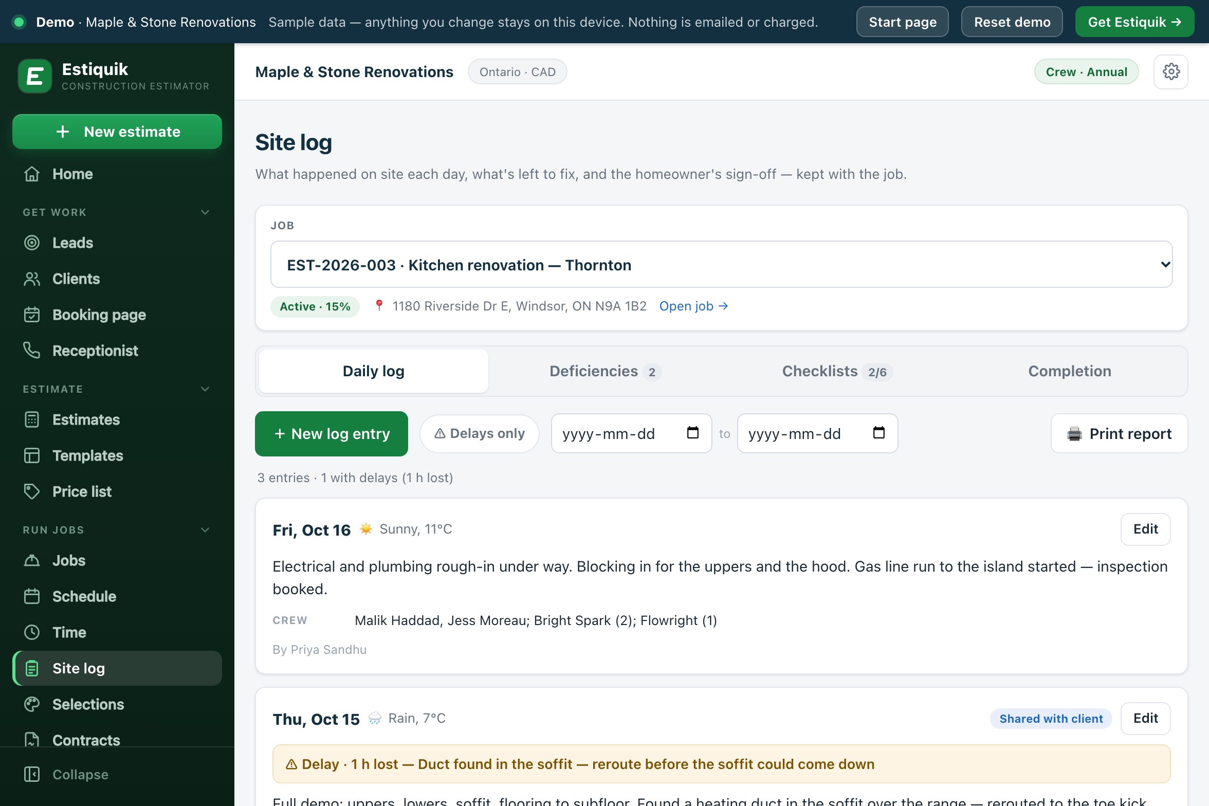Collapse the RUN JOBS section
Viewport: 1209px width, 806px height.
pos(205,530)
